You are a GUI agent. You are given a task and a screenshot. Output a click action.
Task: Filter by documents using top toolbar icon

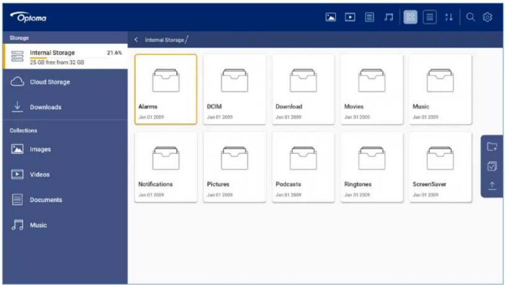[369, 17]
